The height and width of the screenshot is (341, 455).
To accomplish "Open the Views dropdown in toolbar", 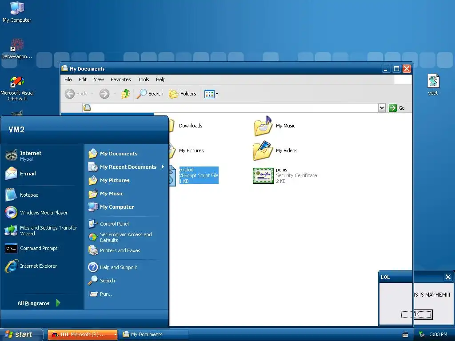I will point(211,94).
